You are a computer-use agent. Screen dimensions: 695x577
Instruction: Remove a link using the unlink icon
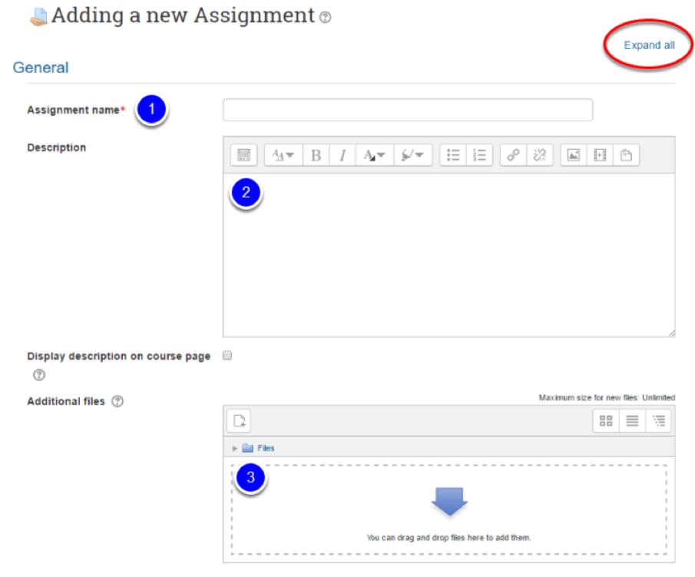539,154
